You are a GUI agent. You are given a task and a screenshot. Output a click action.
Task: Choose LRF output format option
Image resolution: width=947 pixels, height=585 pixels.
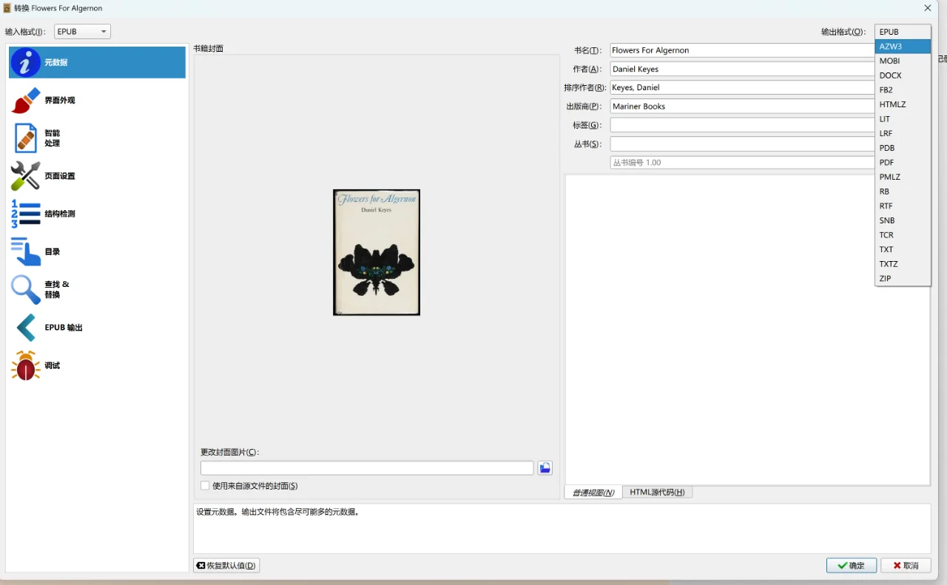(x=903, y=133)
